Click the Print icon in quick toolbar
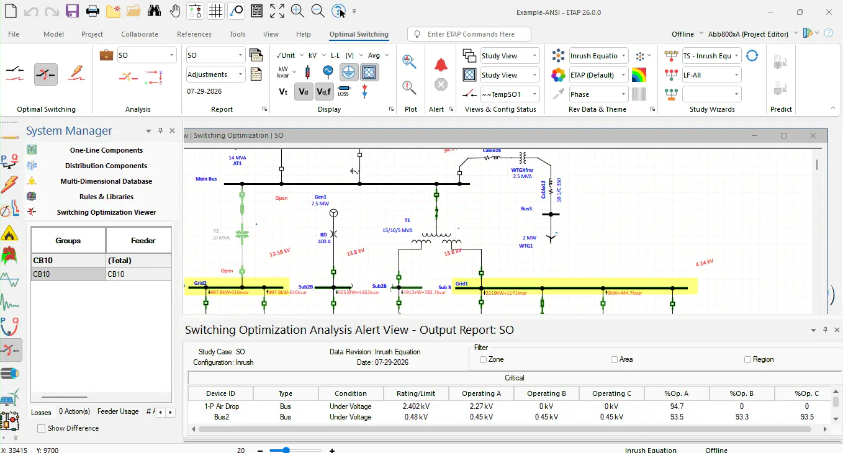This screenshot has height=453, width=843. [92, 11]
